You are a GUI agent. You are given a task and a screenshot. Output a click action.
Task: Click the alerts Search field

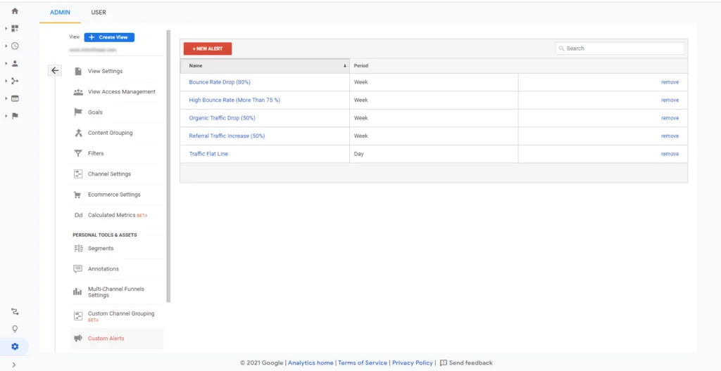point(620,48)
